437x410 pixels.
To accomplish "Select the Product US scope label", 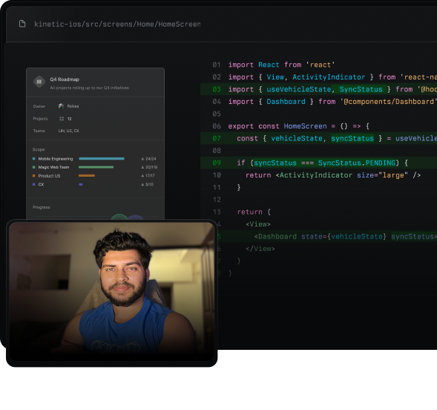I will pyautogui.click(x=49, y=176).
